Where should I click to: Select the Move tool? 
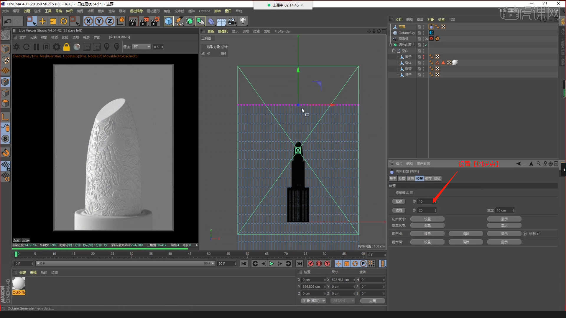click(42, 21)
